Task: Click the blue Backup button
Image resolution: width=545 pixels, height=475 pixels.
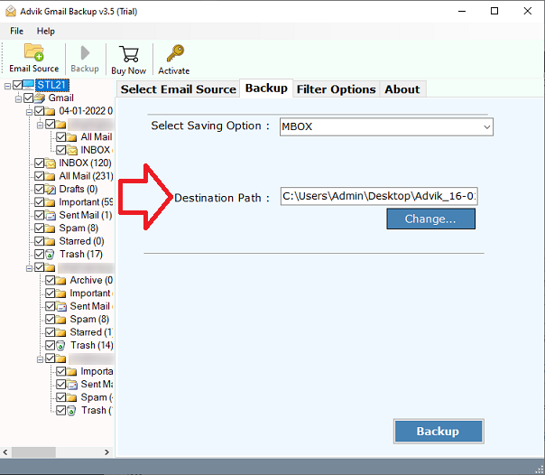Action: [439, 431]
